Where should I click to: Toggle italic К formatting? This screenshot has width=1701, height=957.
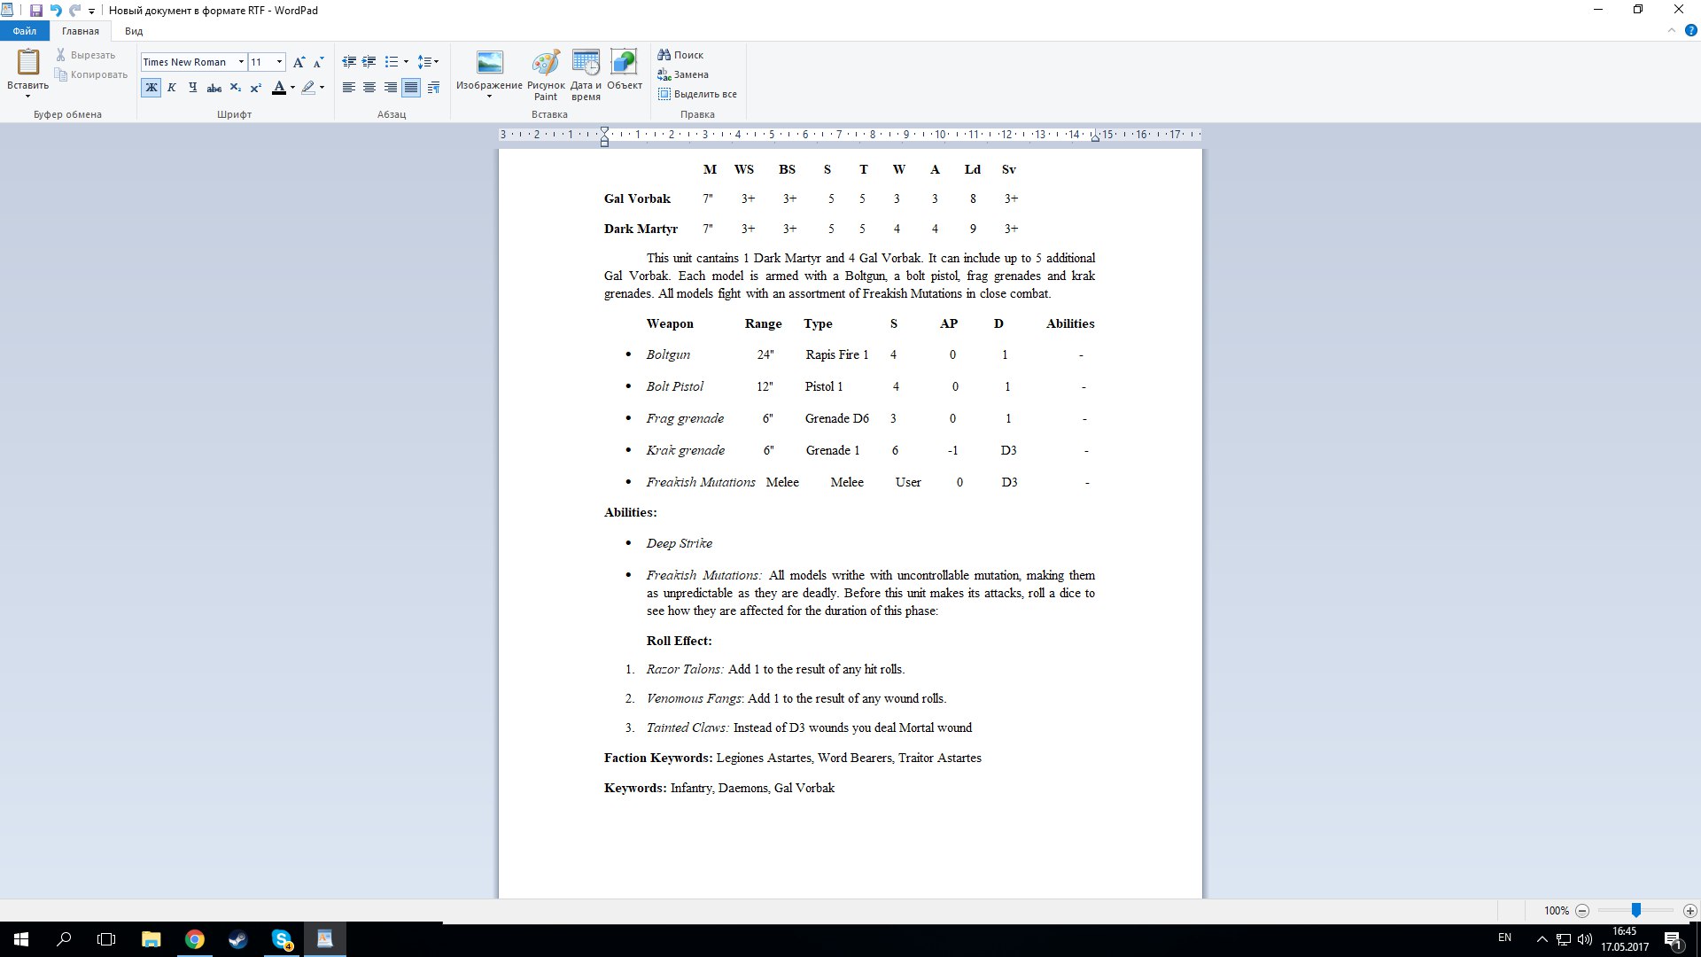(172, 88)
